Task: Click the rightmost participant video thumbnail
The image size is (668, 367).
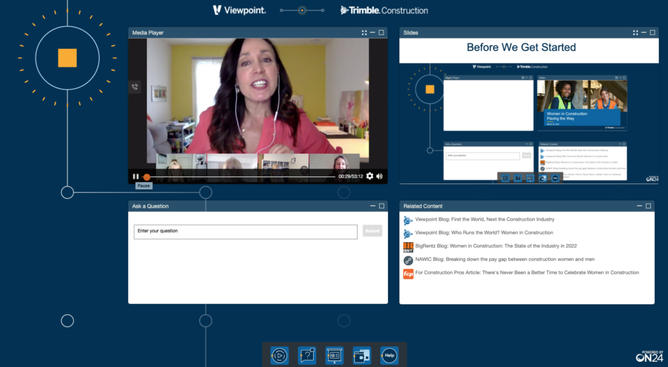Action: coord(335,168)
